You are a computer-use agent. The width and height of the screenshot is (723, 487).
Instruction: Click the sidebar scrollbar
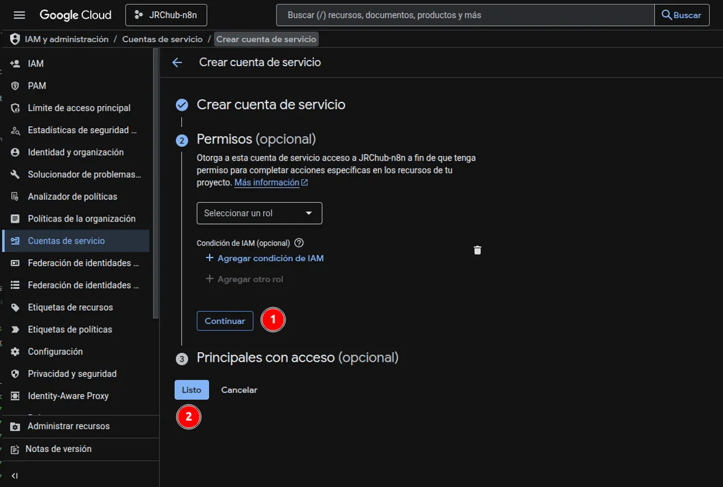click(156, 184)
